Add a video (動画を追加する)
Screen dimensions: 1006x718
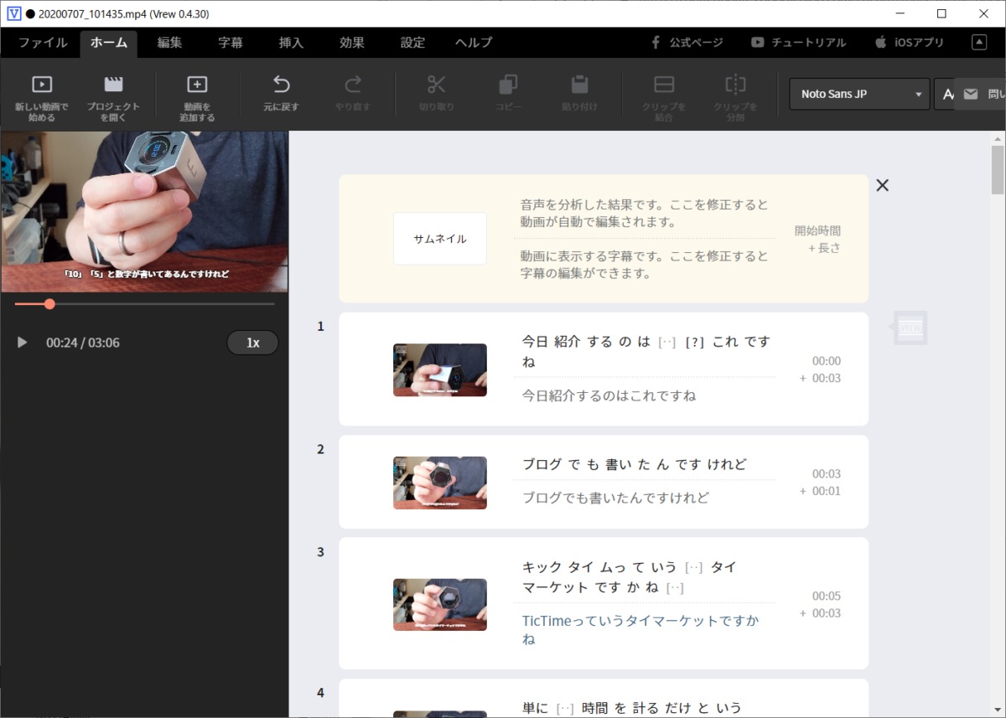[x=197, y=97]
